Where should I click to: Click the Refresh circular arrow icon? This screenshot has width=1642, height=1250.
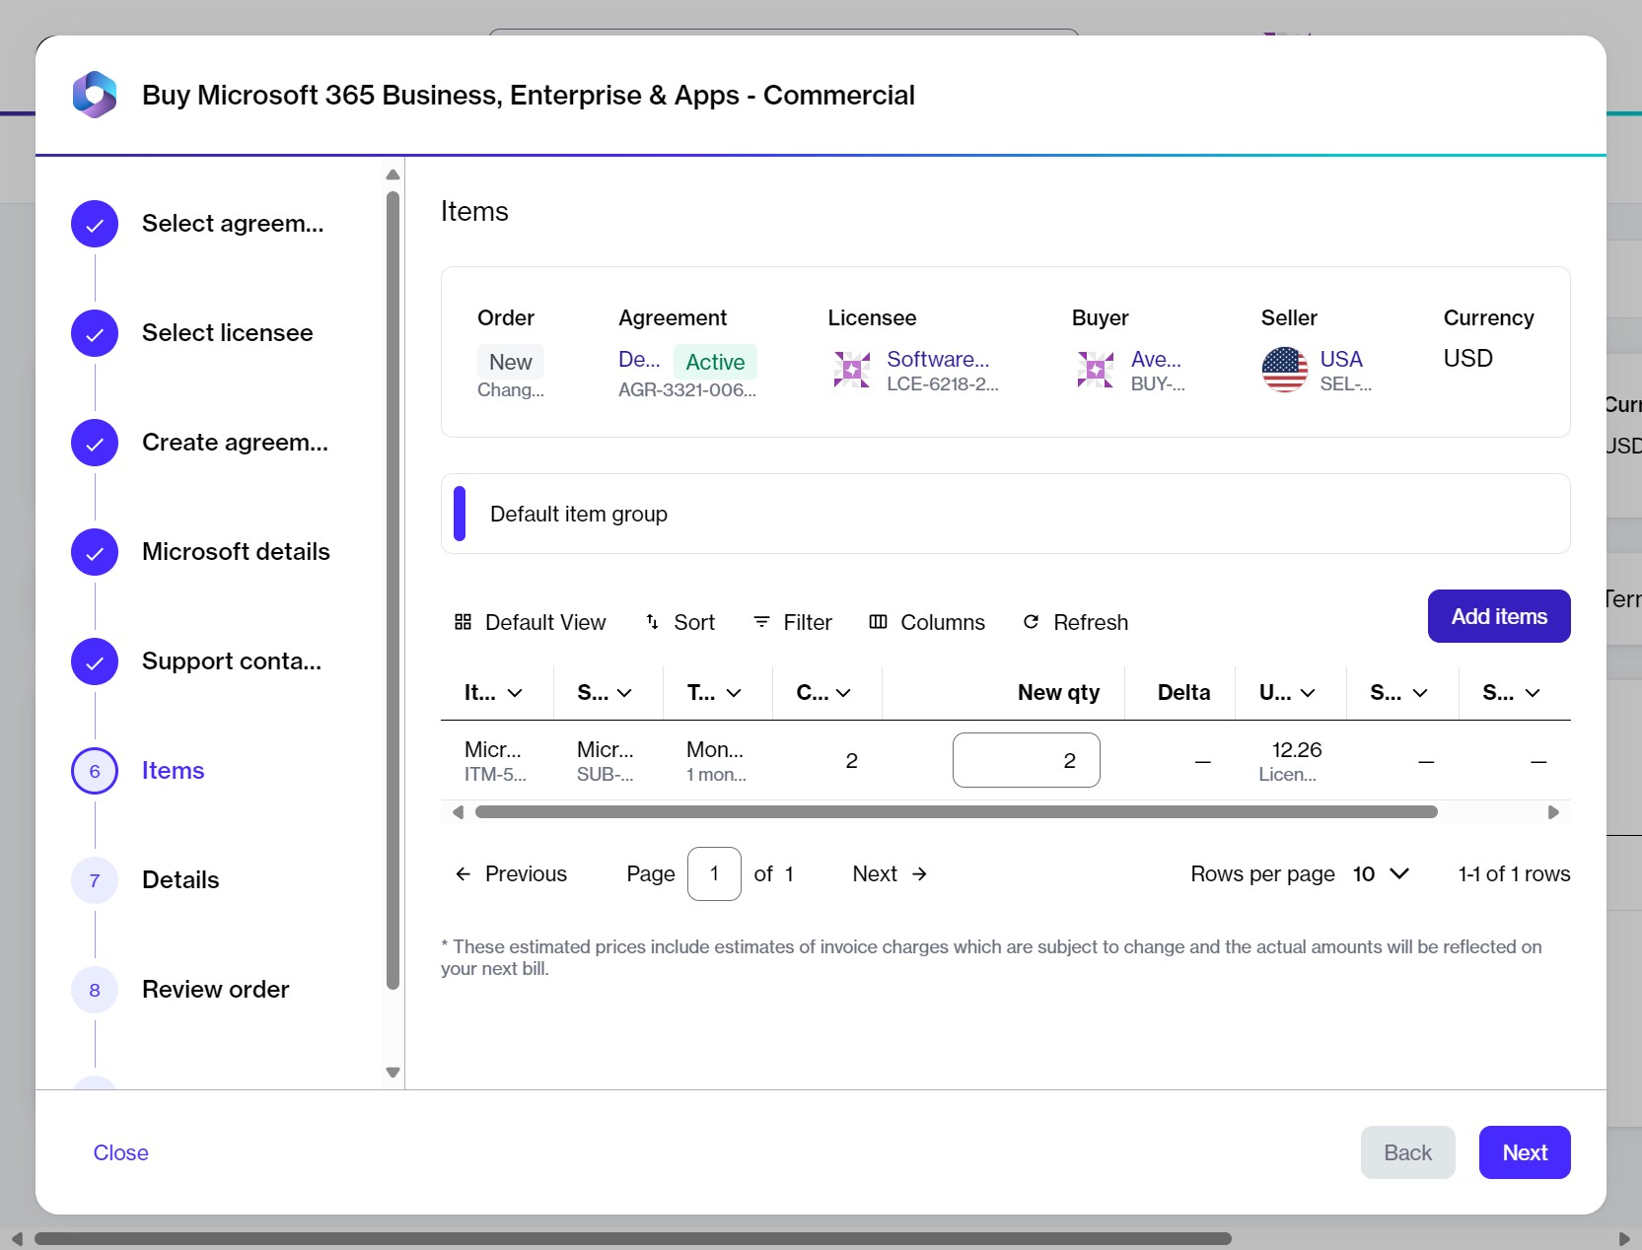coord(1031,622)
